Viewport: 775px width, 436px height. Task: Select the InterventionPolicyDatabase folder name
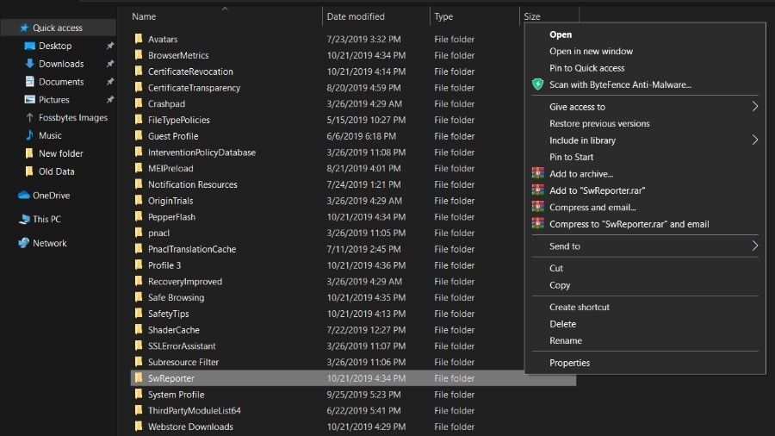tap(201, 153)
